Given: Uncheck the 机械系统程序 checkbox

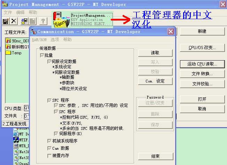Looking at the screenshot, I should [49, 141].
